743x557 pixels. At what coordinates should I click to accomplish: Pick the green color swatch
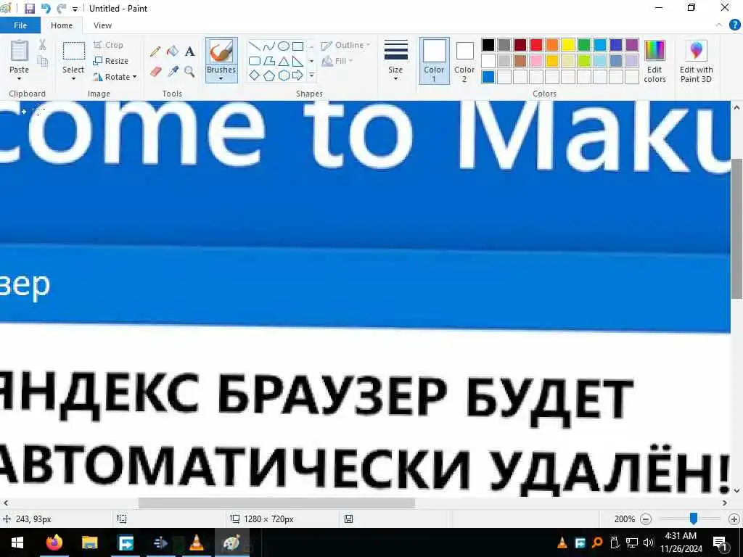click(x=584, y=45)
